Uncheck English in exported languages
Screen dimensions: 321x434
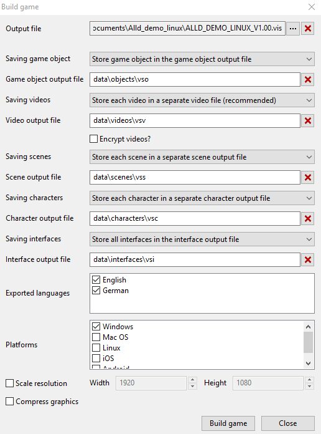pos(96,280)
